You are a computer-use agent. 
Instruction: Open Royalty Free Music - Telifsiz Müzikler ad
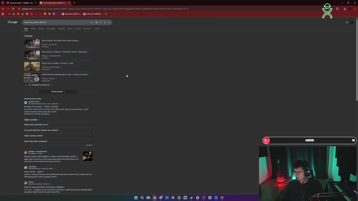tap(41, 107)
